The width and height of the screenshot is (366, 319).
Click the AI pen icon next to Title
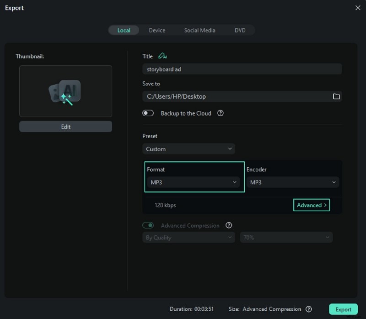coord(162,56)
